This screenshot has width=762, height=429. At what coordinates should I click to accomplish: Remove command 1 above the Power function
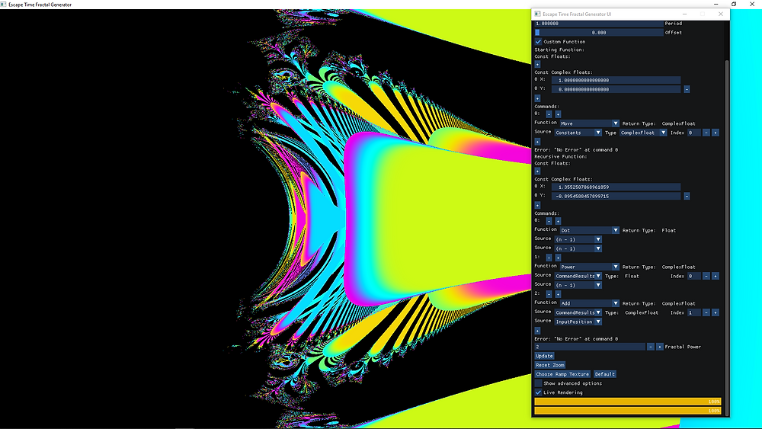[x=549, y=258]
